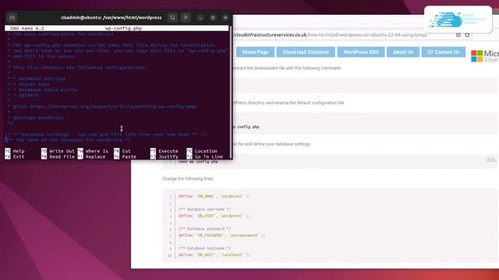Image resolution: width=499 pixels, height=280 pixels.
Task: Click 'Secret keys' bullet line in nano
Action: pos(31,84)
